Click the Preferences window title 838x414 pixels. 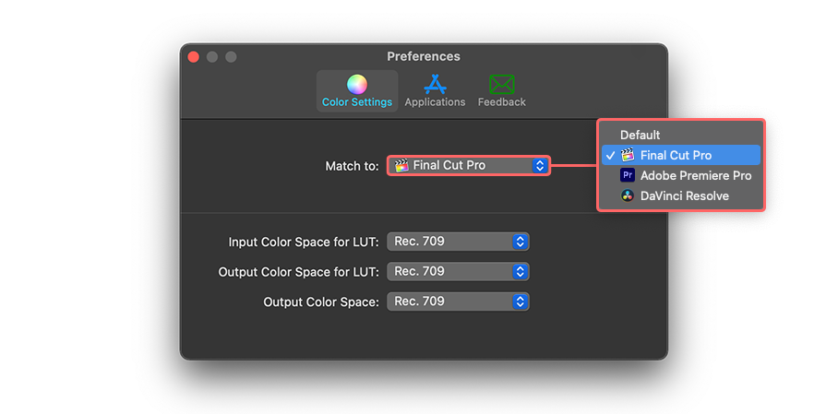[x=424, y=56]
